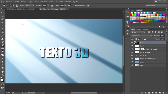Pick the red swatch in Muestras
The width and height of the screenshot is (168, 94).
point(131,15)
